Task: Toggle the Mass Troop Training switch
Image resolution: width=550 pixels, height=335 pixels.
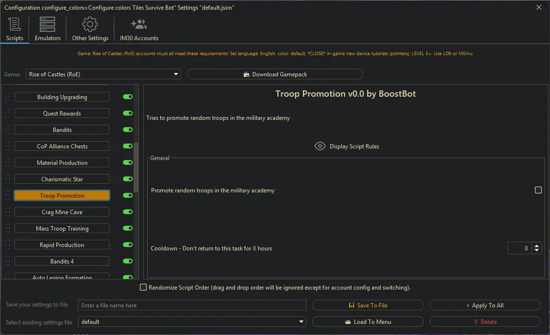Action: click(128, 228)
